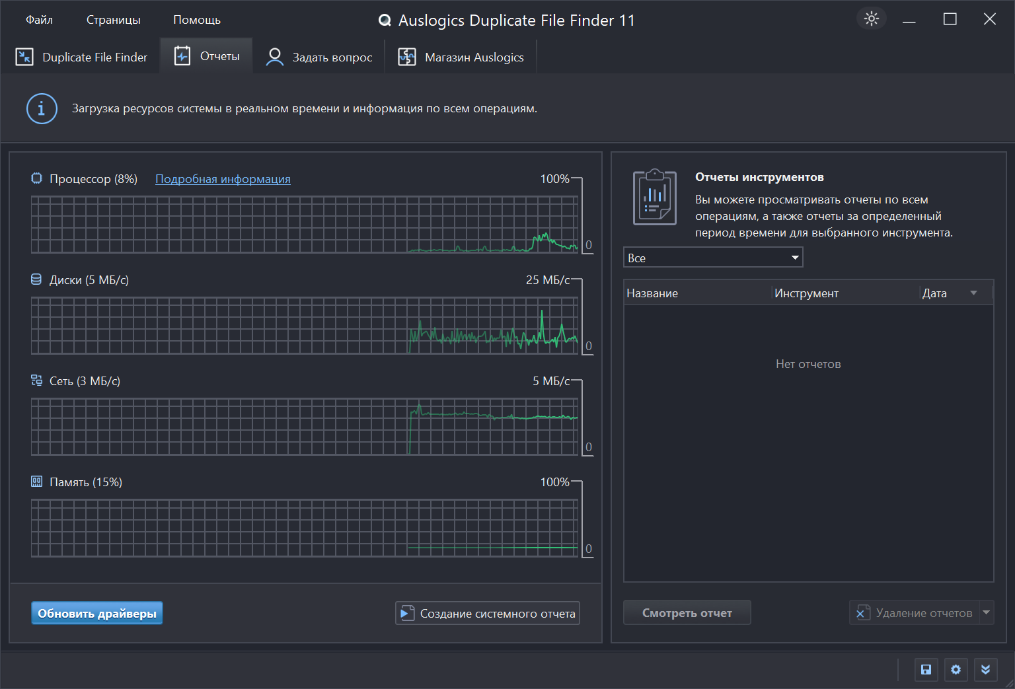Image resolution: width=1015 pixels, height=689 pixels.
Task: Click the network icon beside Сеть
Action: (36, 381)
